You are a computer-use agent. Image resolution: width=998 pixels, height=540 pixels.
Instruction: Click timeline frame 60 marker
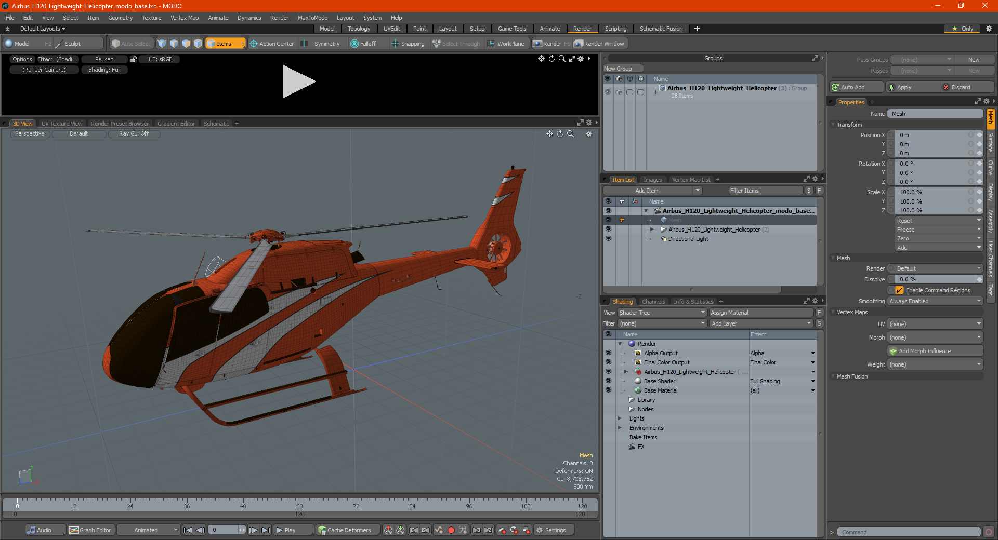click(x=299, y=506)
